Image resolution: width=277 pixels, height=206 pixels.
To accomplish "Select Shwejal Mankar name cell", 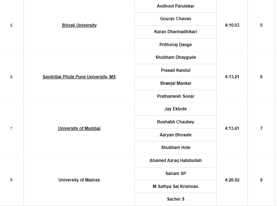I will [x=176, y=83].
